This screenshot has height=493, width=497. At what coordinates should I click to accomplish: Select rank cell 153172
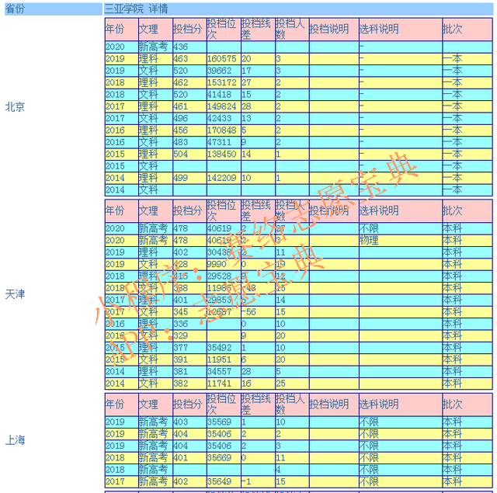[224, 83]
